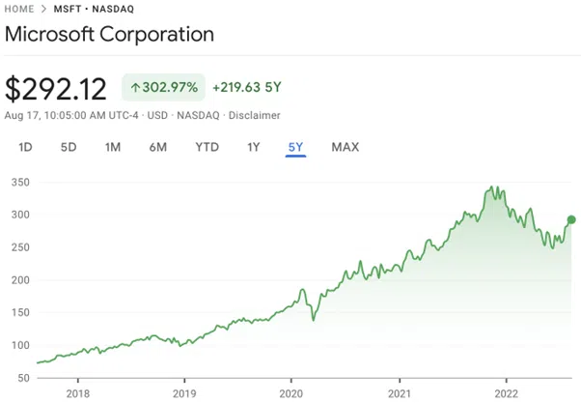
Task: Switch the chart to YTD
Action: (207, 147)
